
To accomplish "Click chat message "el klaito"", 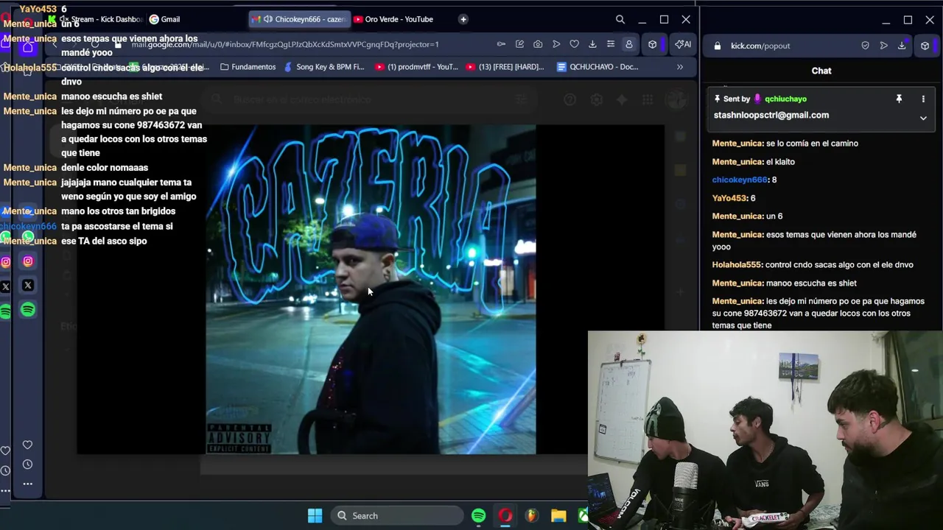I will 780,161.
